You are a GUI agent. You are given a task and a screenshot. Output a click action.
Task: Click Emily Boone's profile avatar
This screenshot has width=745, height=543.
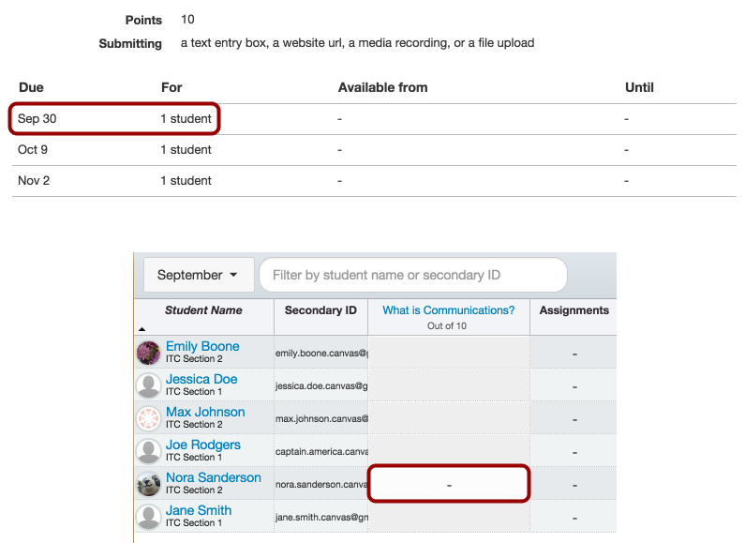149,353
